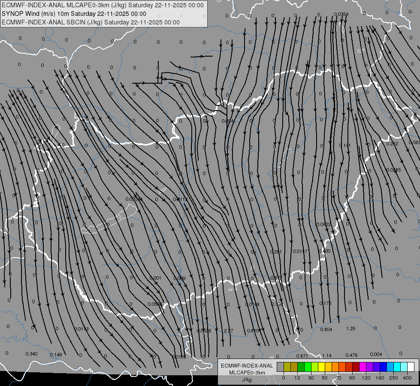420x386 pixels.
Task: Click the map value 0.224
Action: [228, 121]
